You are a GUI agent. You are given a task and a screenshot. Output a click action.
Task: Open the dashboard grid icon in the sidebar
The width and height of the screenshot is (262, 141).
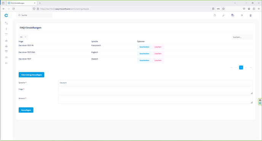6,23
